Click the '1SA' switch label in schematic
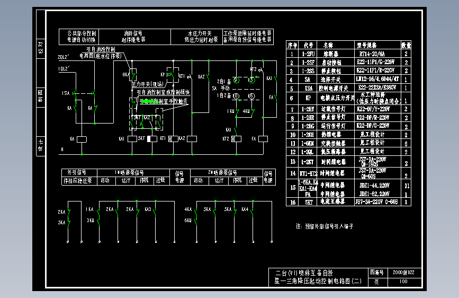459x298 pixels. [66, 93]
